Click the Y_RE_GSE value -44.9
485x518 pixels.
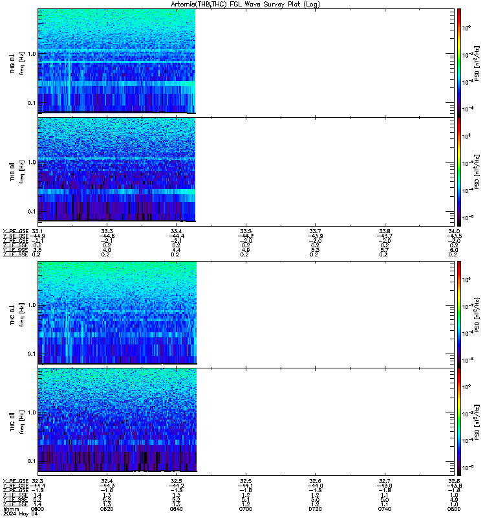pyautogui.click(x=38, y=236)
